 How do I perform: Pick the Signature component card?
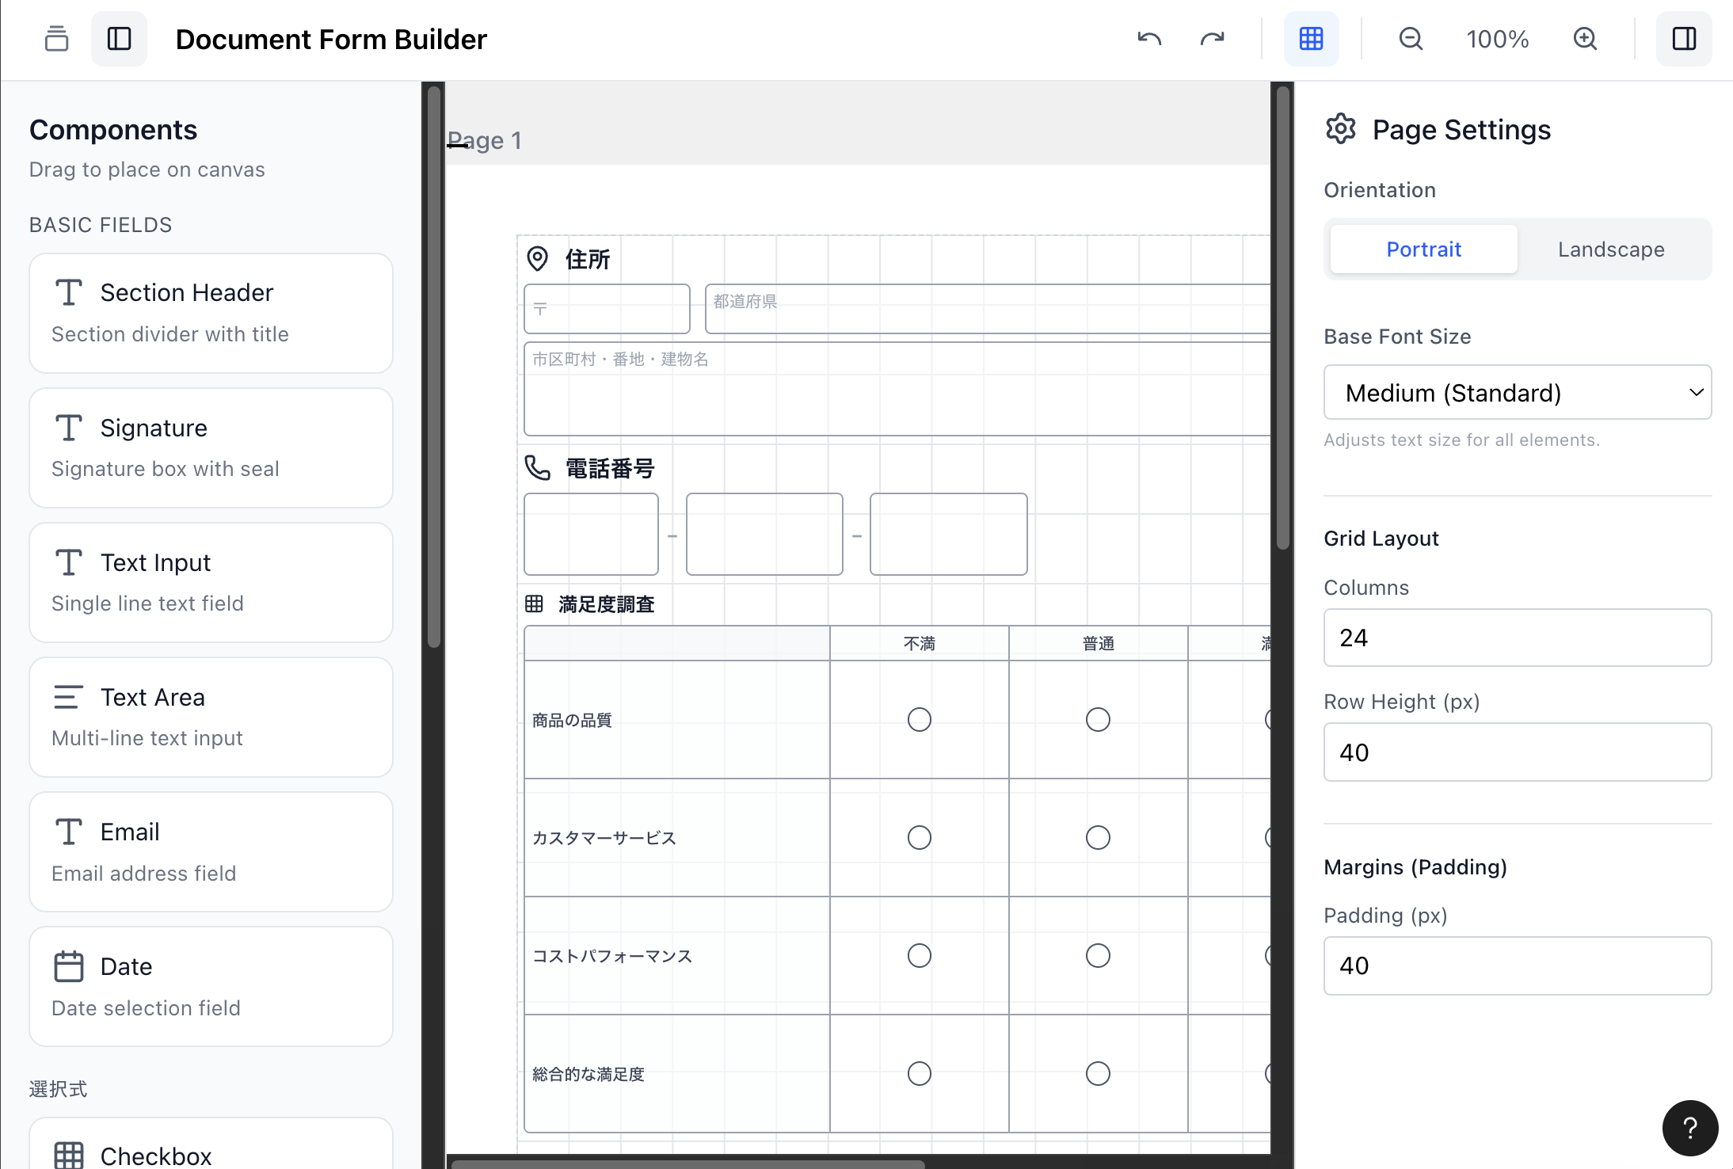point(211,447)
